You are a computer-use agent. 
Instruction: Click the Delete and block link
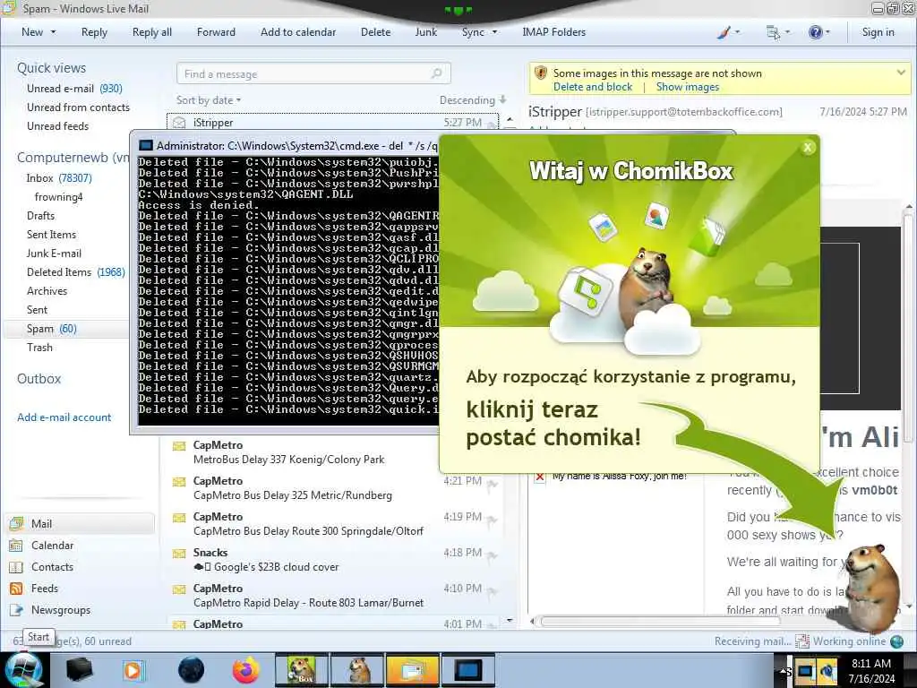coord(593,87)
